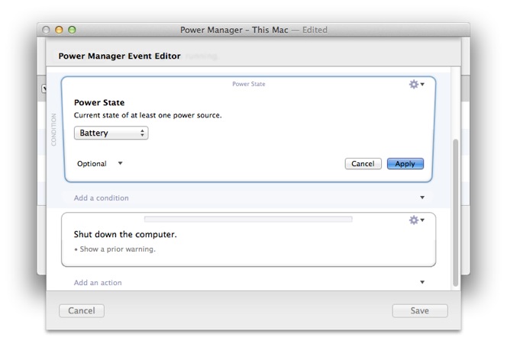
Task: Zoom the Power Manager window
Action: point(72,30)
